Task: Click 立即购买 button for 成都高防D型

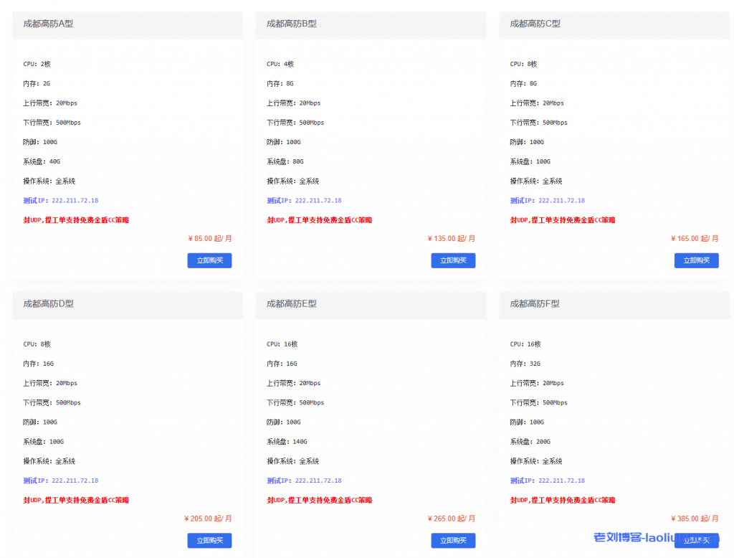Action: [x=209, y=541]
